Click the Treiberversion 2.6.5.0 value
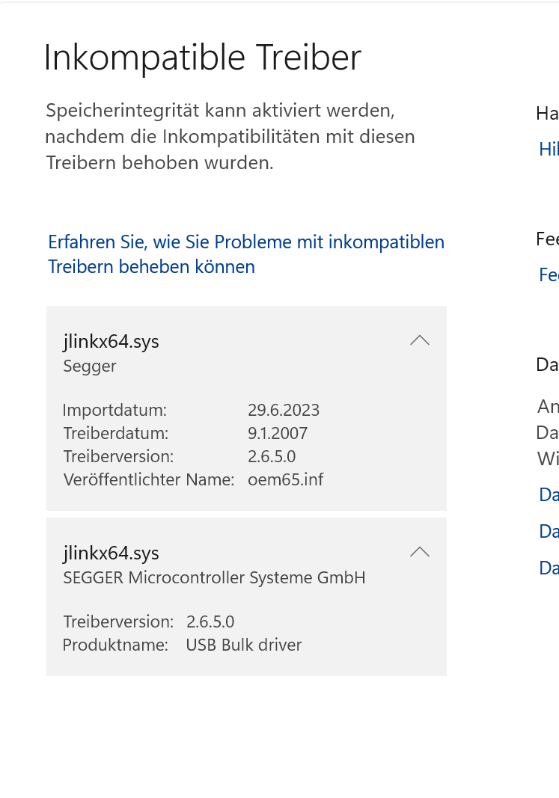Image resolution: width=559 pixels, height=798 pixels. point(272,456)
